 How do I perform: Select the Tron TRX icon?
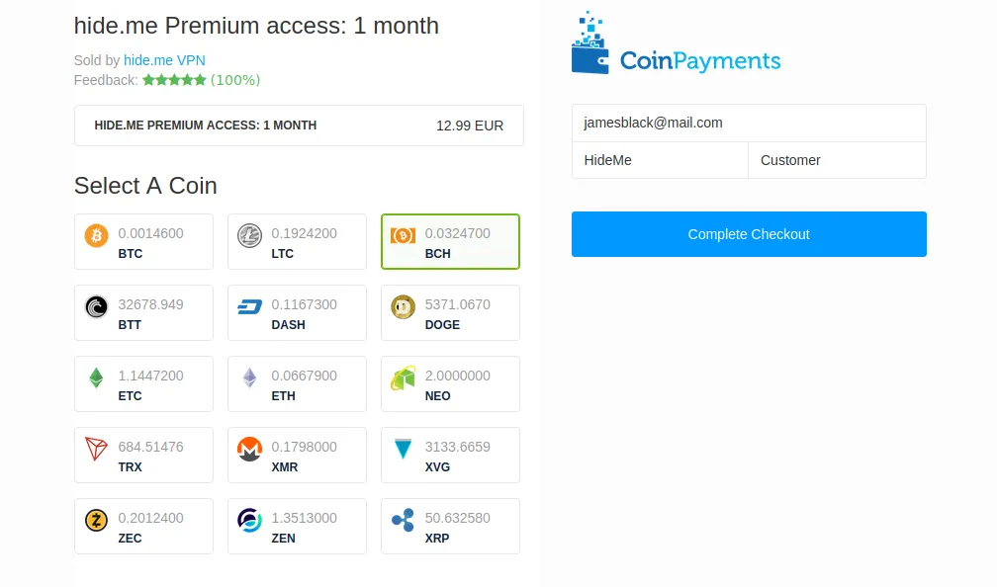tap(97, 449)
